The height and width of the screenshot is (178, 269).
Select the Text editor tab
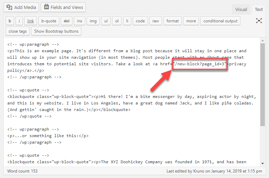click(x=259, y=9)
